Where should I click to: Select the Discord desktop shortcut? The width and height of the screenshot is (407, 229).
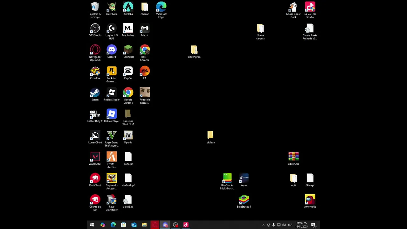click(x=112, y=51)
